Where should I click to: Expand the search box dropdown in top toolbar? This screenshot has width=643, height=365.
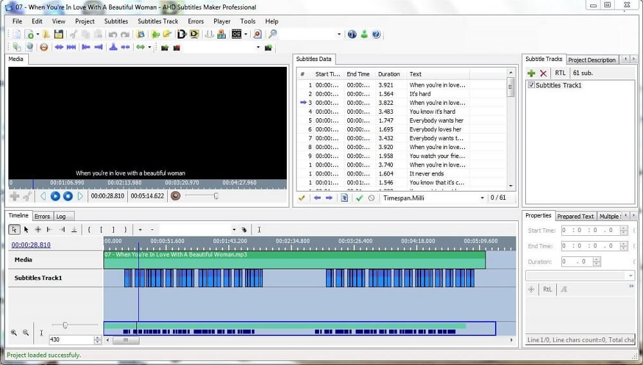339,34
